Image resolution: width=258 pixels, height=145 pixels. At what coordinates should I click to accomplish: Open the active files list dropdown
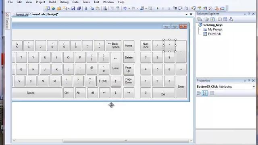coord(186,14)
